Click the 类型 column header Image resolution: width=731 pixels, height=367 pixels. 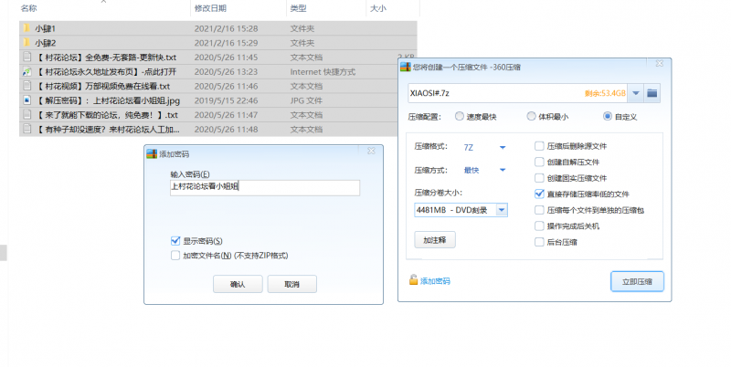click(298, 8)
